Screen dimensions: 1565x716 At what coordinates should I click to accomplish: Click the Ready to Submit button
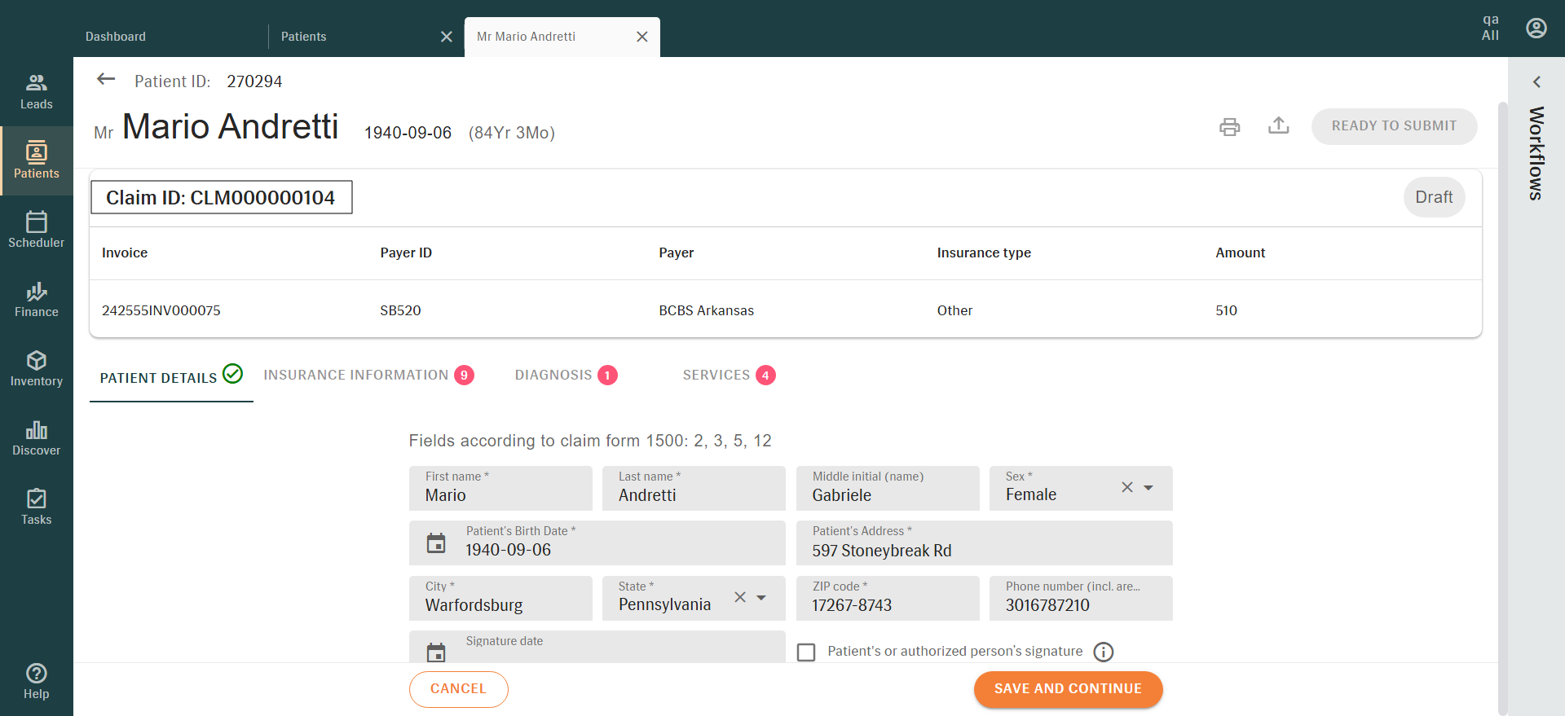pyautogui.click(x=1394, y=126)
